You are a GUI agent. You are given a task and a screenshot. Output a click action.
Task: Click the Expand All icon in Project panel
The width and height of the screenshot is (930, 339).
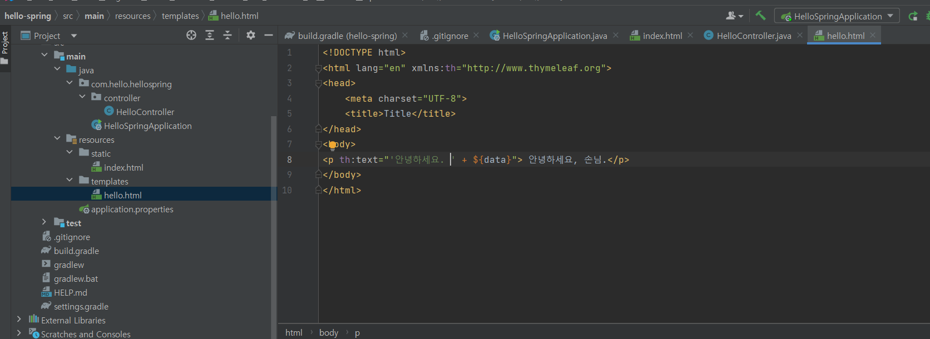tap(210, 35)
